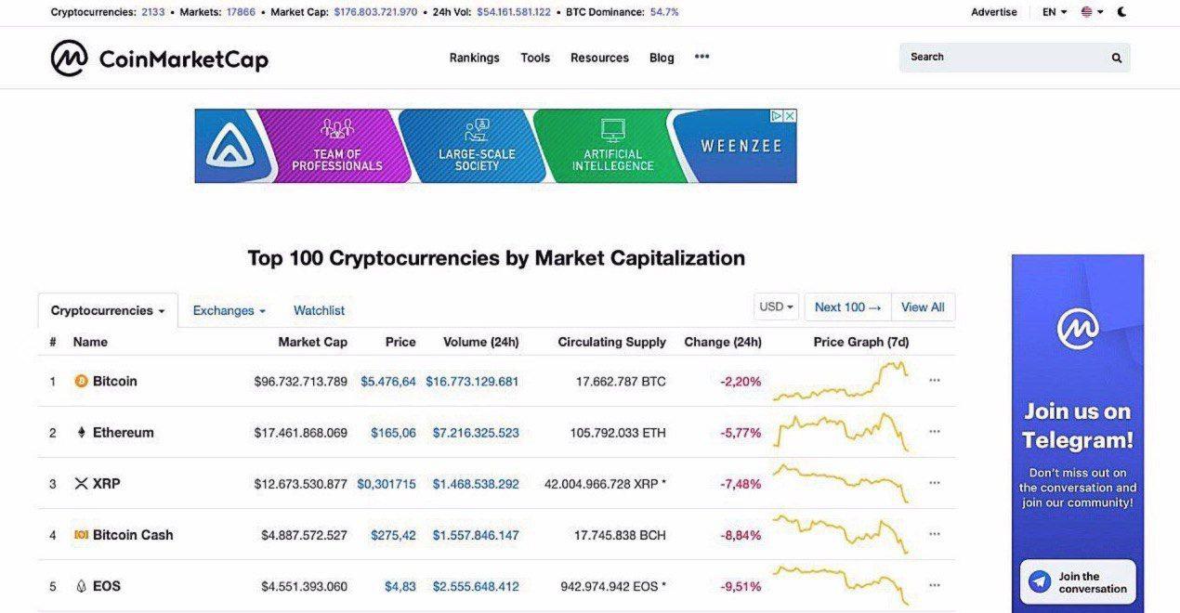Click the Ethereum coin icon

81,433
